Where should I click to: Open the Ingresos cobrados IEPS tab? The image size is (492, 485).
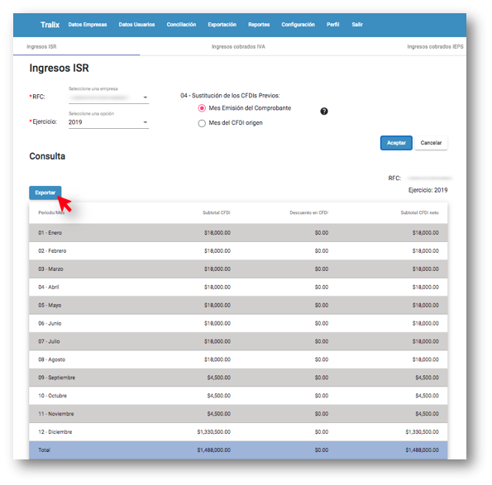pos(435,47)
